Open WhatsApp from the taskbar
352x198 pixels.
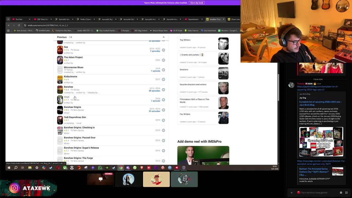pyautogui.click(x=100, y=168)
